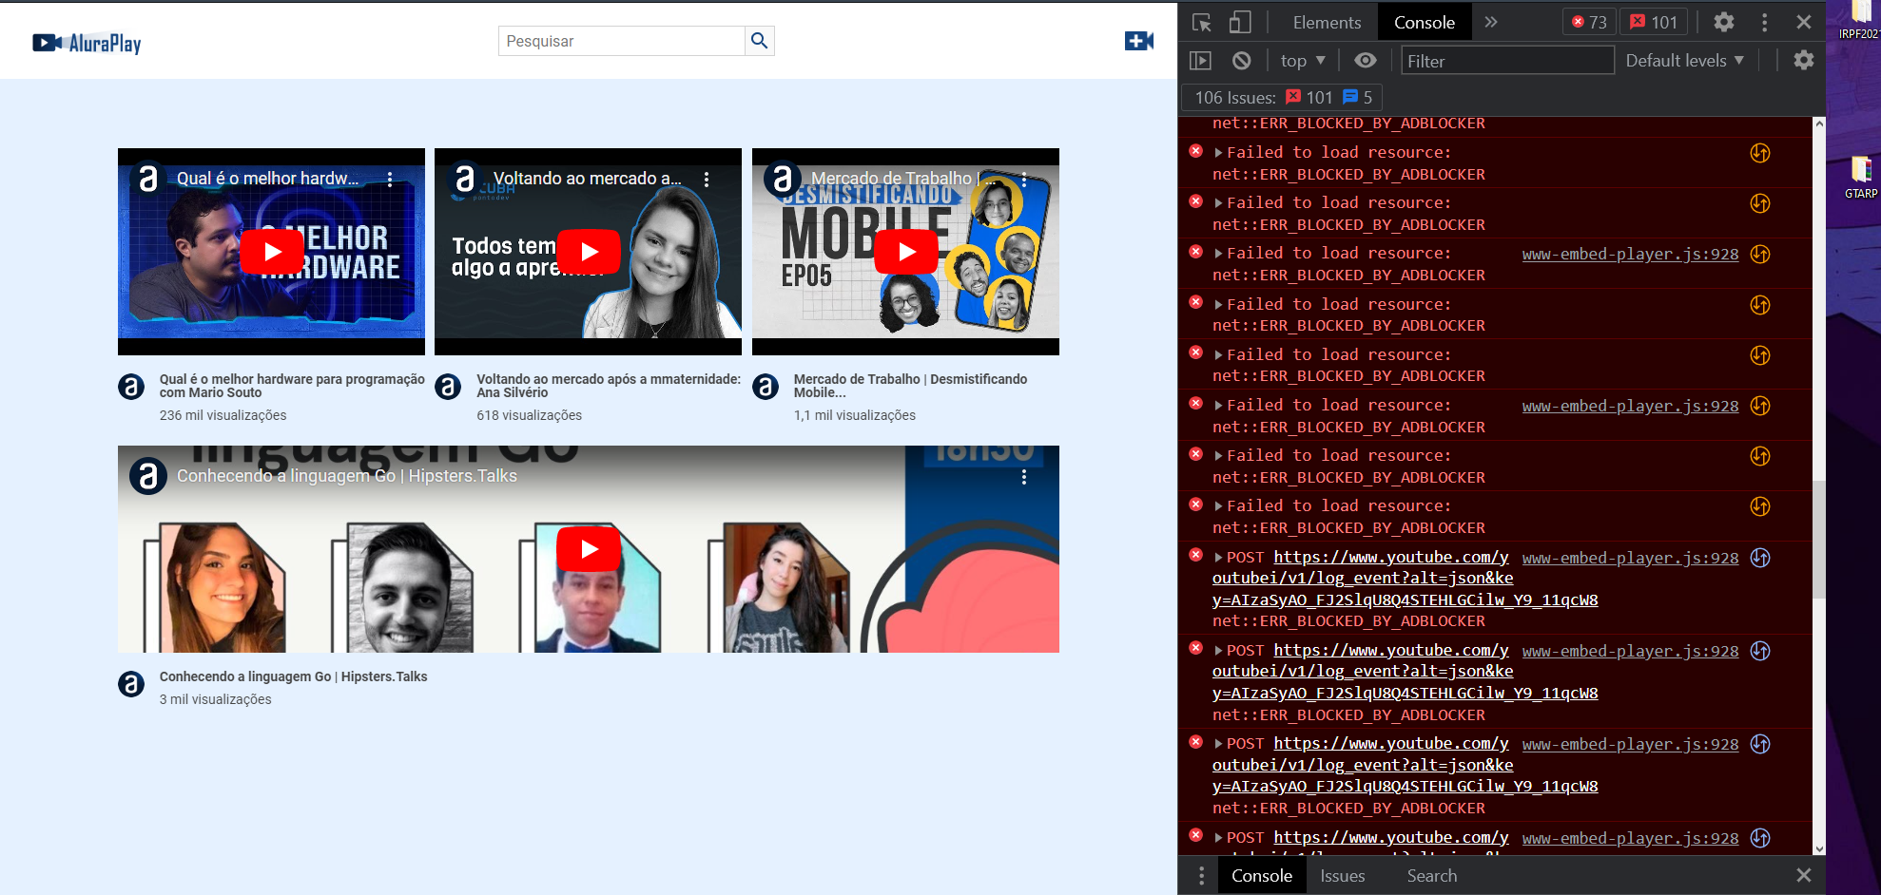Expand the second POST youtube.com error entry
Image resolution: width=1881 pixels, height=895 pixels.
pyautogui.click(x=1218, y=651)
